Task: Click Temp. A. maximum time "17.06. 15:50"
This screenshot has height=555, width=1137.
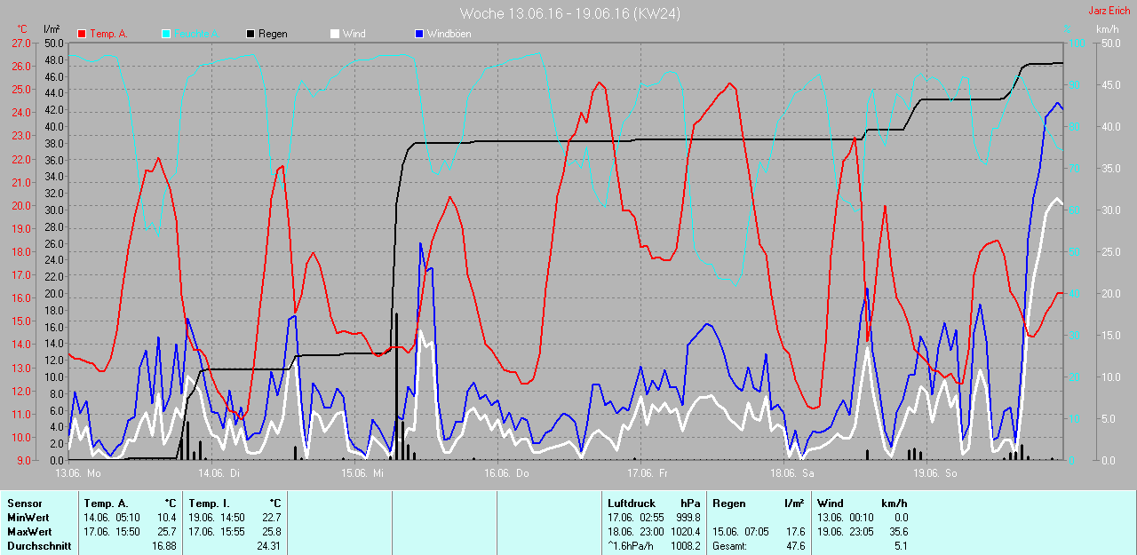Action: (x=113, y=532)
